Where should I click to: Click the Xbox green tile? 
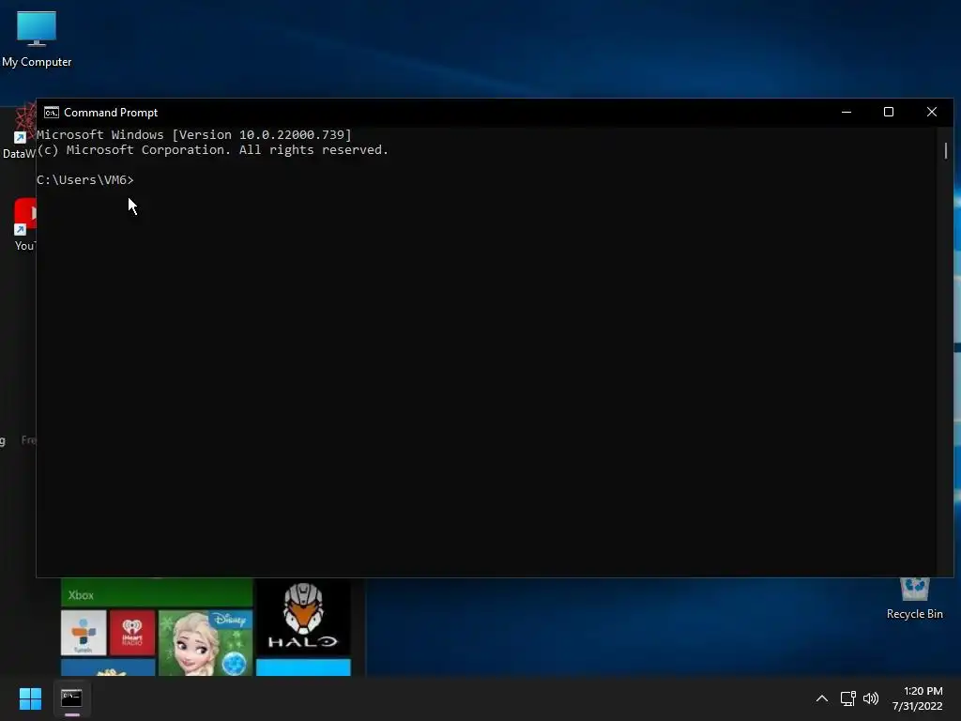(x=157, y=592)
